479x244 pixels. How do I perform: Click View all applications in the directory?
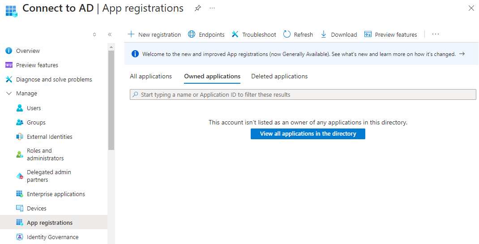[308, 134]
